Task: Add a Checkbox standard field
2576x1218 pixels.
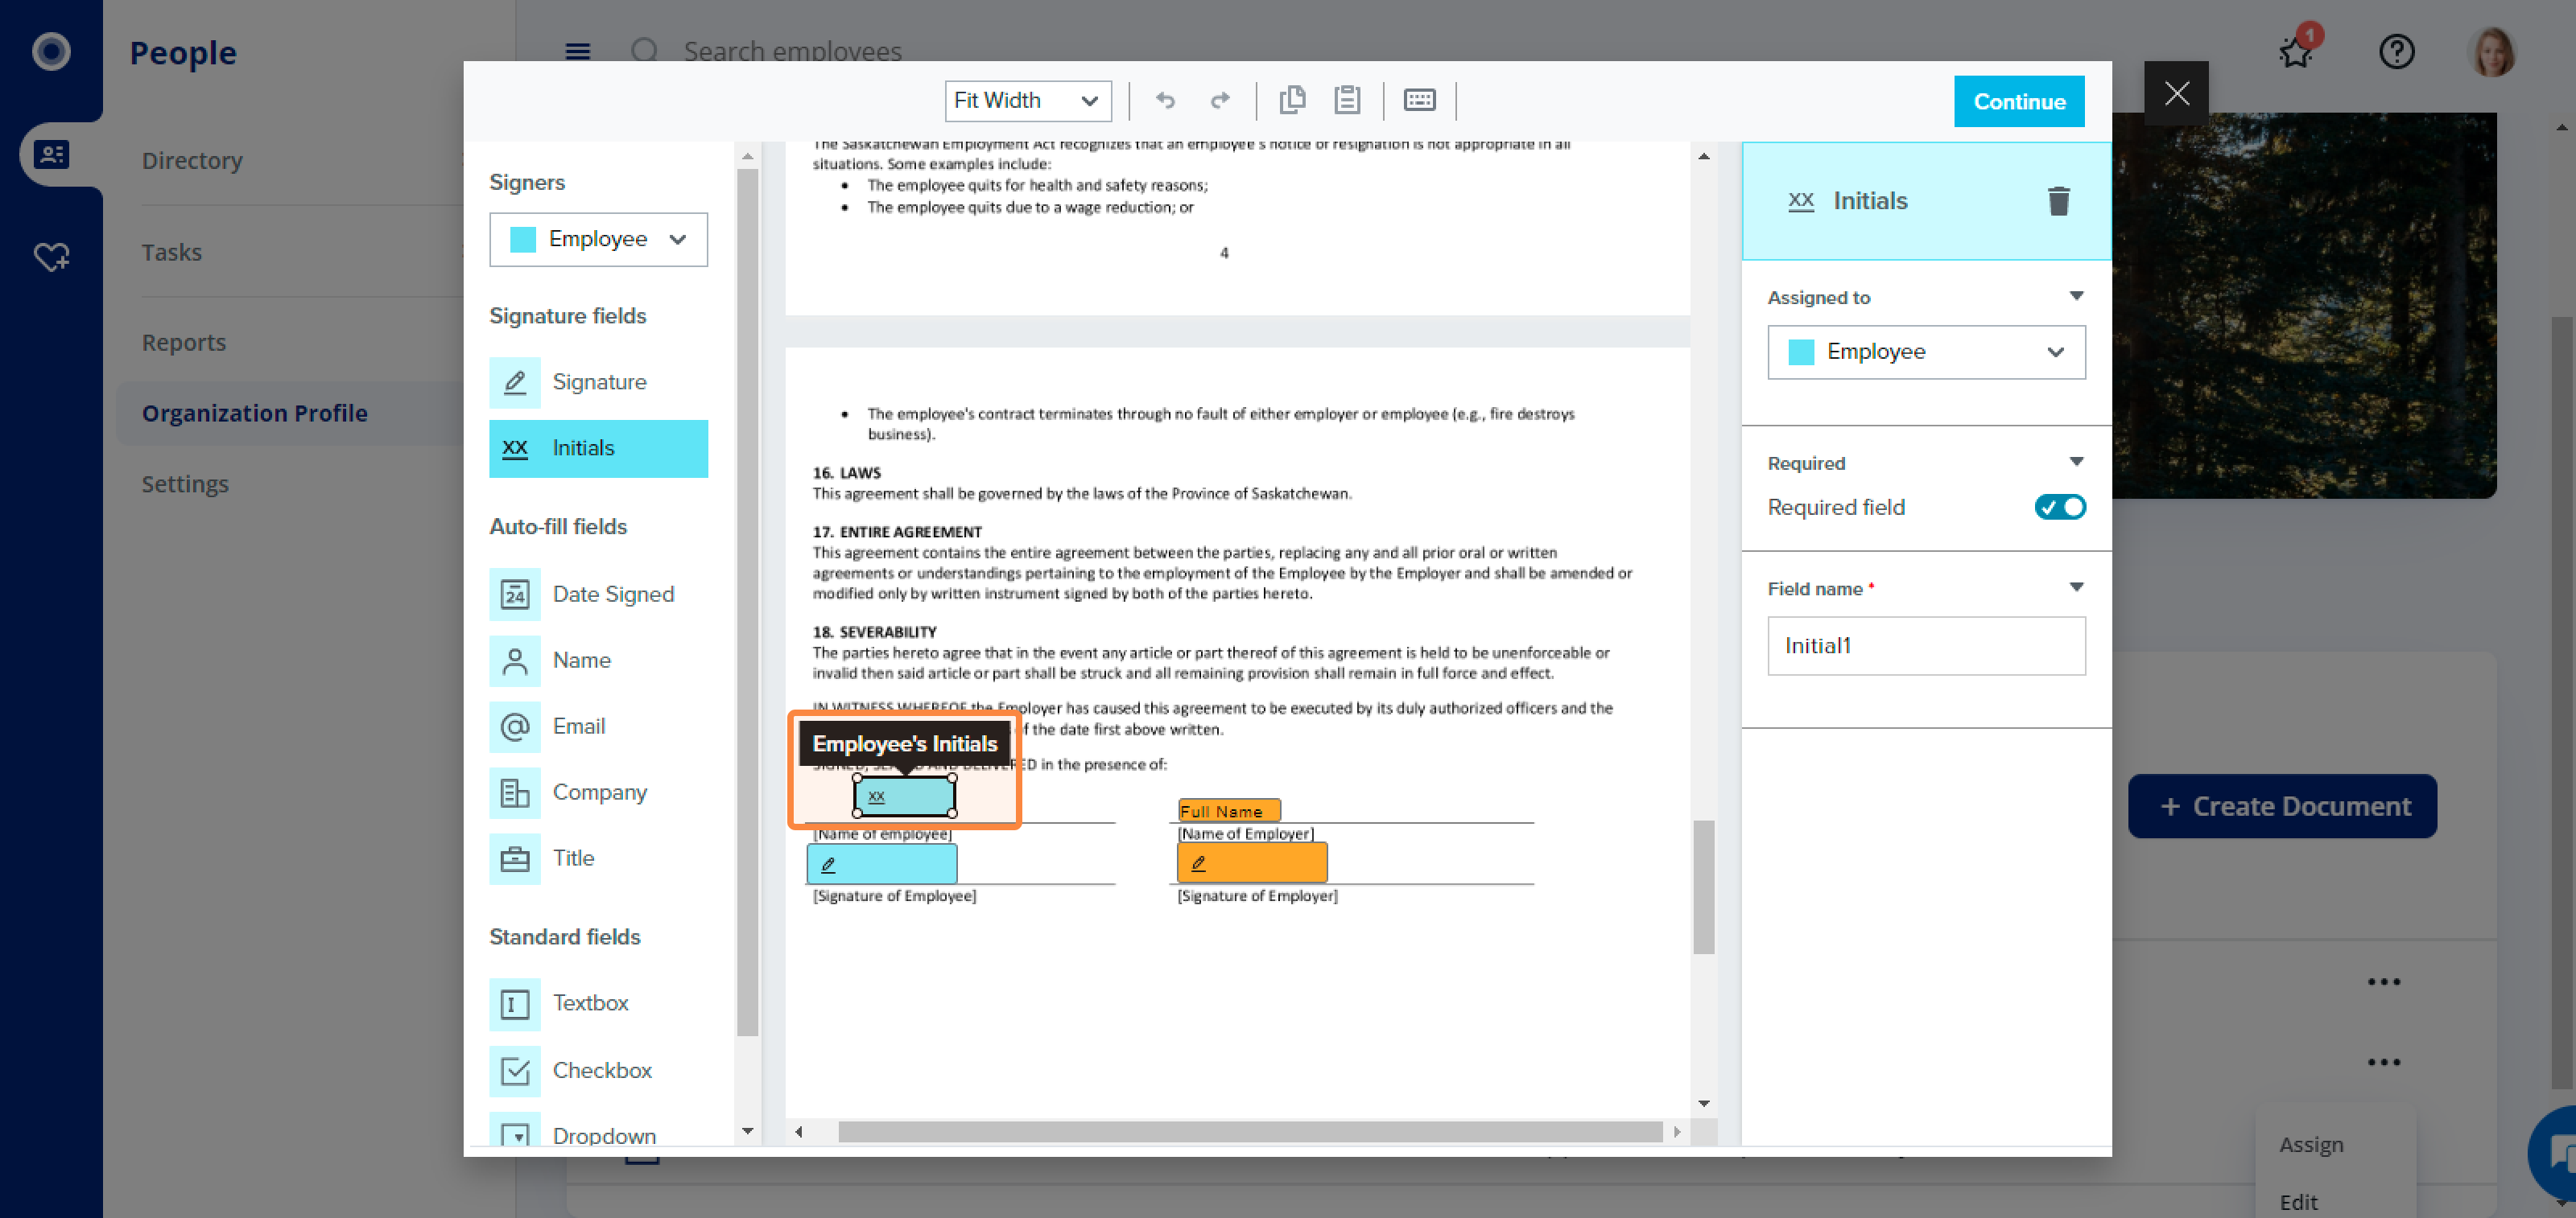Action: (598, 1070)
